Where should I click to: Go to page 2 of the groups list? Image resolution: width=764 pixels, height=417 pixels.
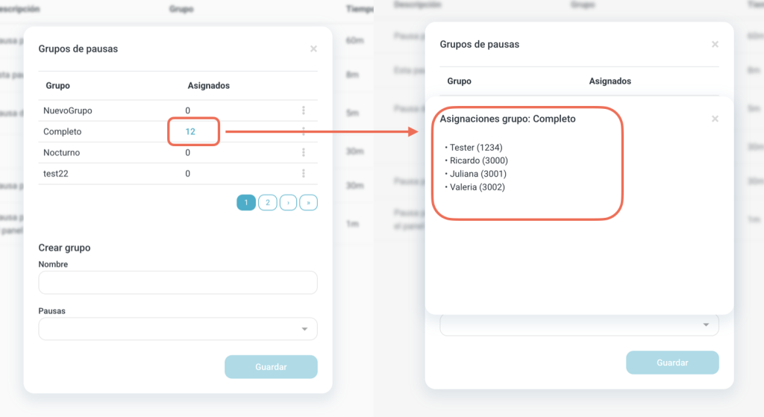tap(267, 203)
